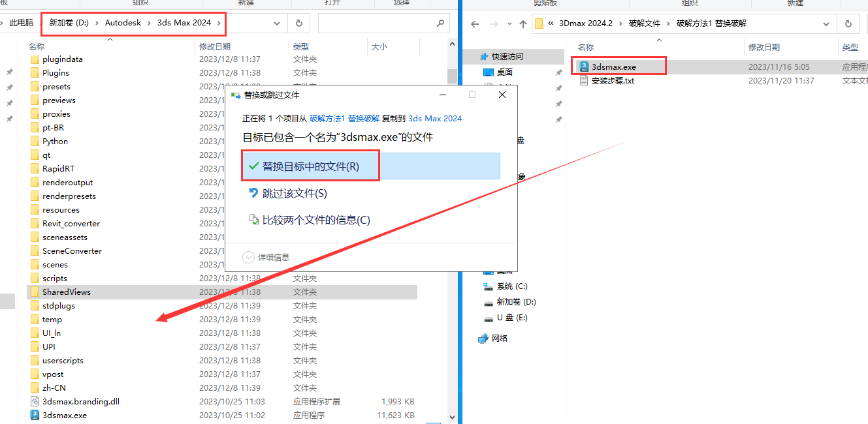Select the Plugins folder icon
Image resolution: width=868 pixels, height=424 pixels.
point(35,72)
